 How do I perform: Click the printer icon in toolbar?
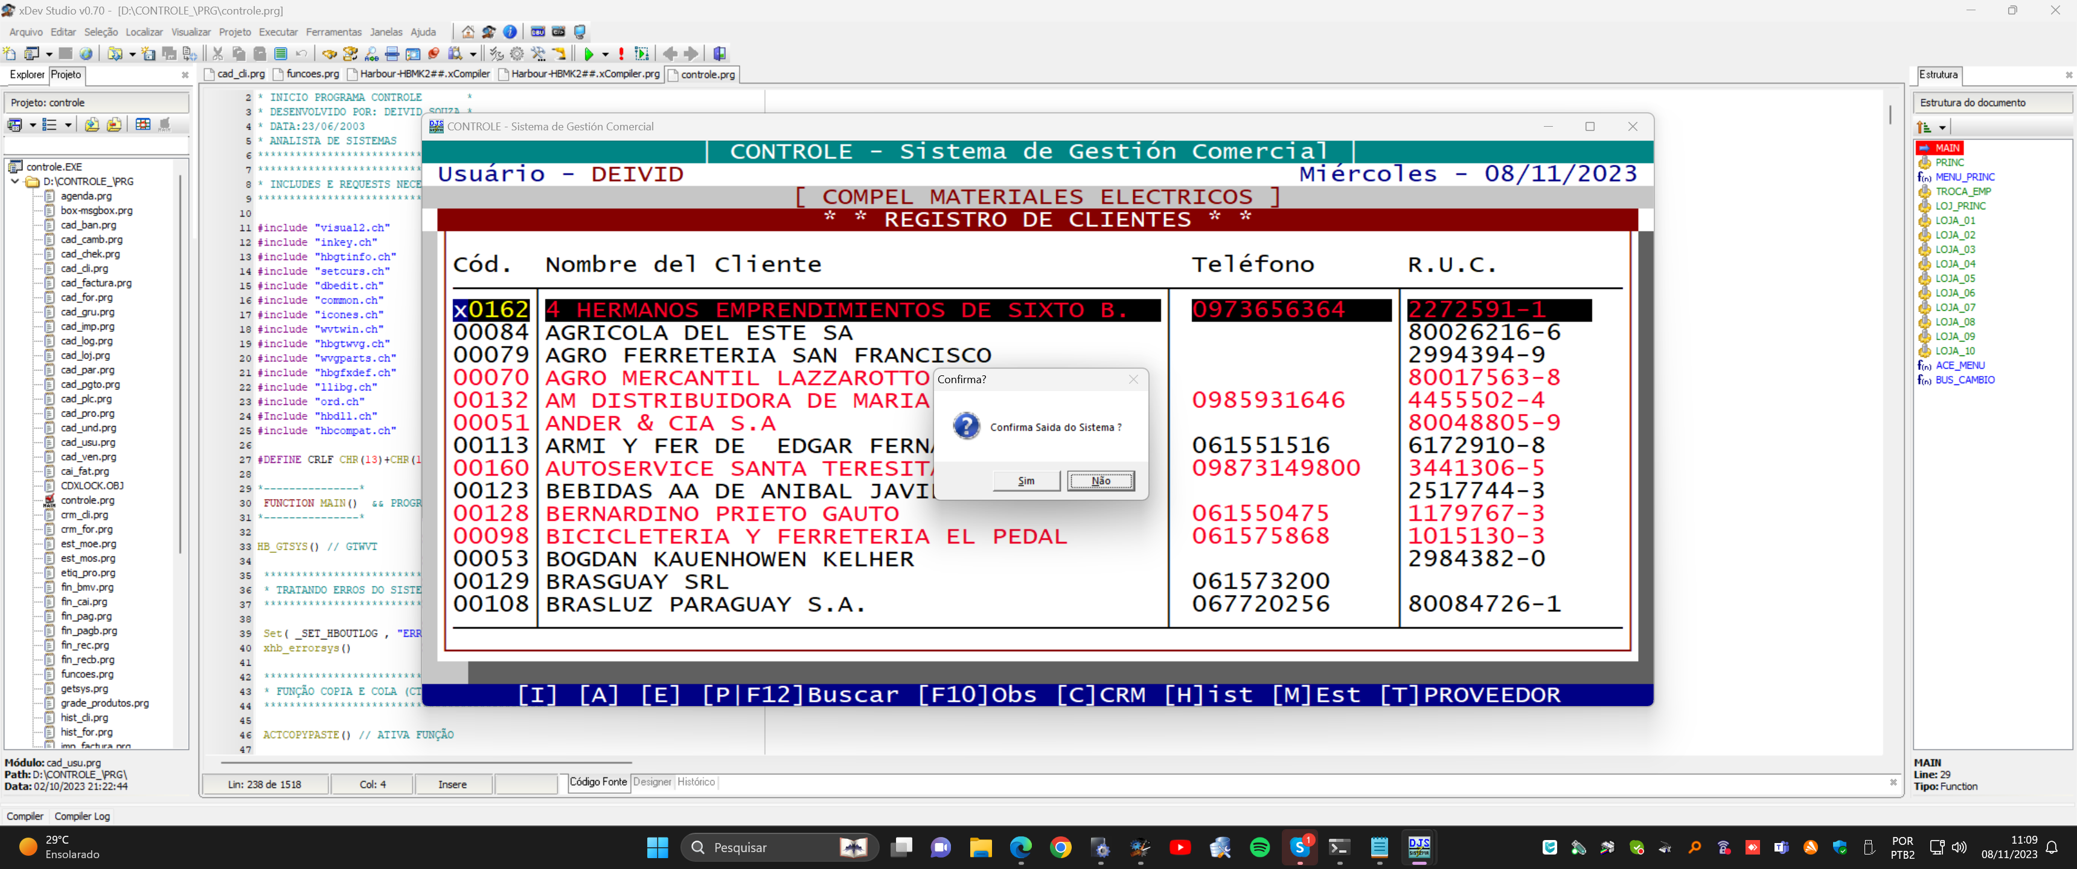point(392,54)
